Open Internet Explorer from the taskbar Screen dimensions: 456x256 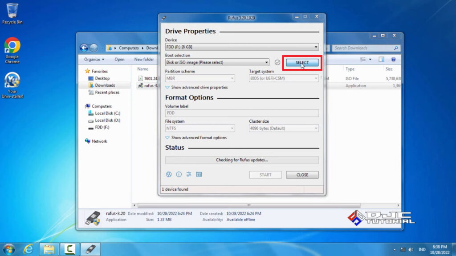[x=28, y=249]
